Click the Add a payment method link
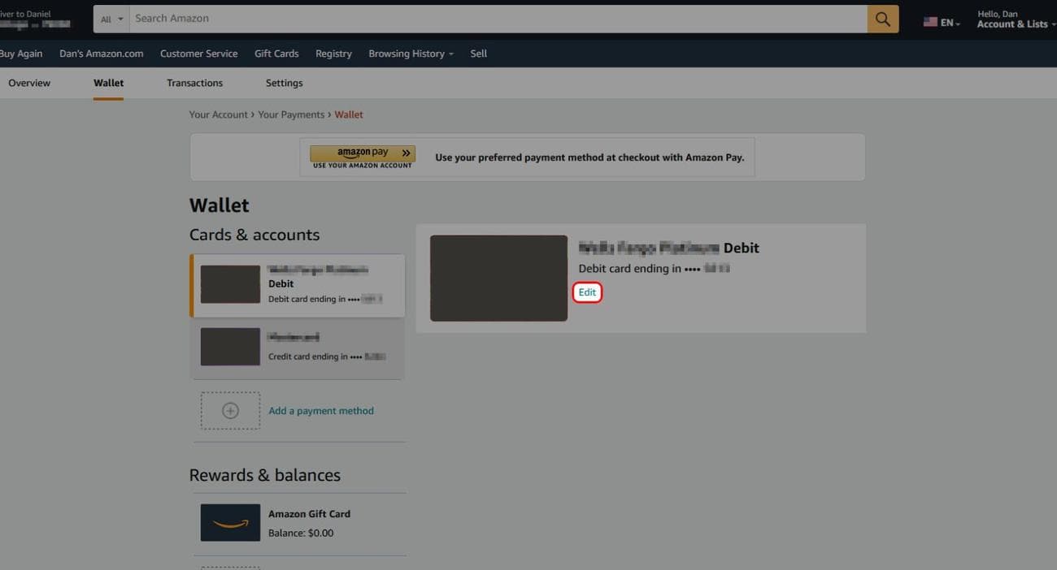The height and width of the screenshot is (570, 1057). point(321,411)
